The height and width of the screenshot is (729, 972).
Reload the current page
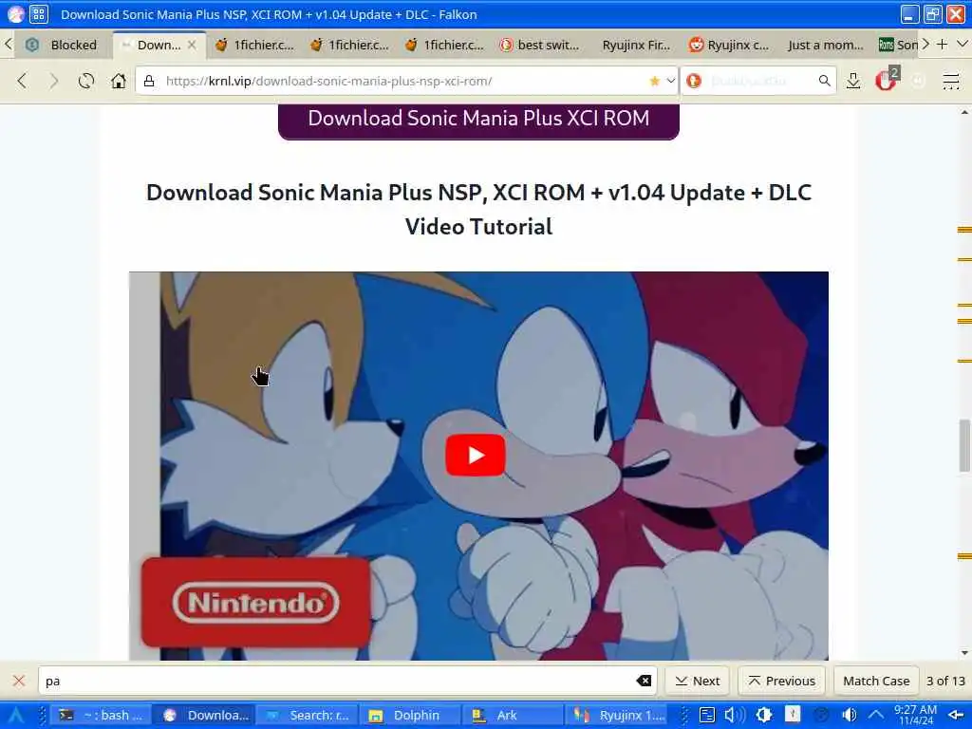pos(86,81)
